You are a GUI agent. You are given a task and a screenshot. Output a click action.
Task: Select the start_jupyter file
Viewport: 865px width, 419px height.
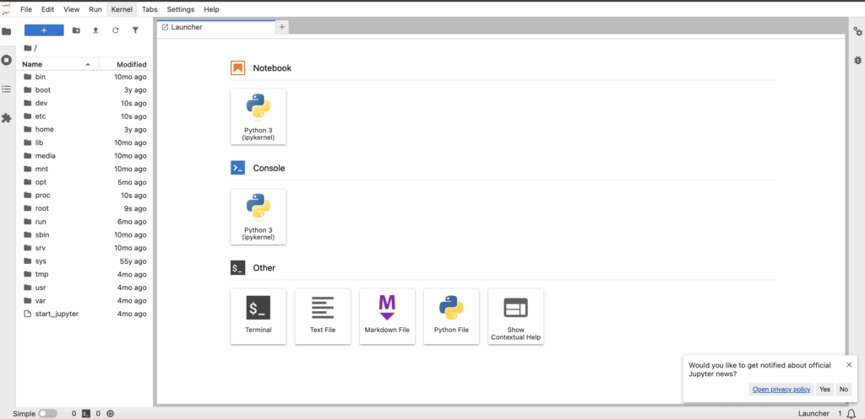(x=57, y=314)
